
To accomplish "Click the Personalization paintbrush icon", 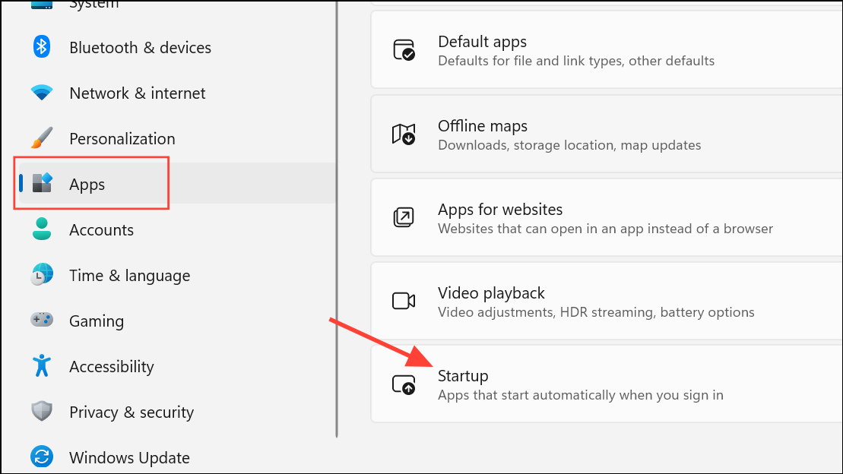I will point(41,138).
